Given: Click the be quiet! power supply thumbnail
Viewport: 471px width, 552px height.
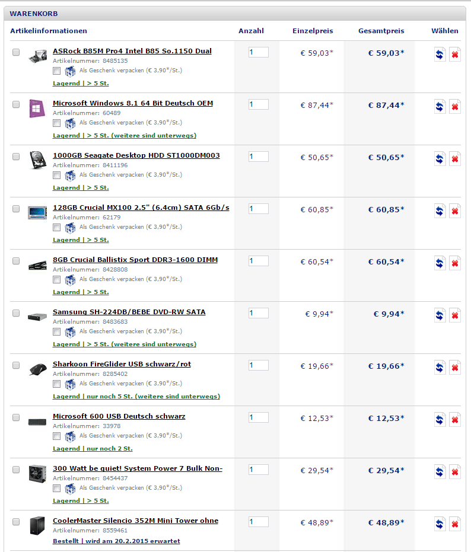Looking at the screenshot, I should 37,473.
